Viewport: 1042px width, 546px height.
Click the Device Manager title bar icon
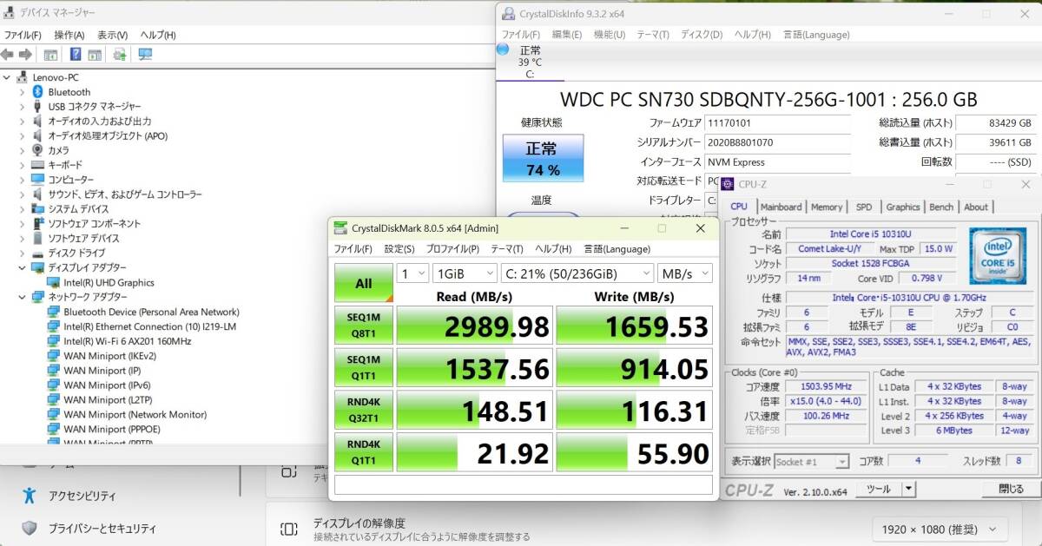(9, 13)
